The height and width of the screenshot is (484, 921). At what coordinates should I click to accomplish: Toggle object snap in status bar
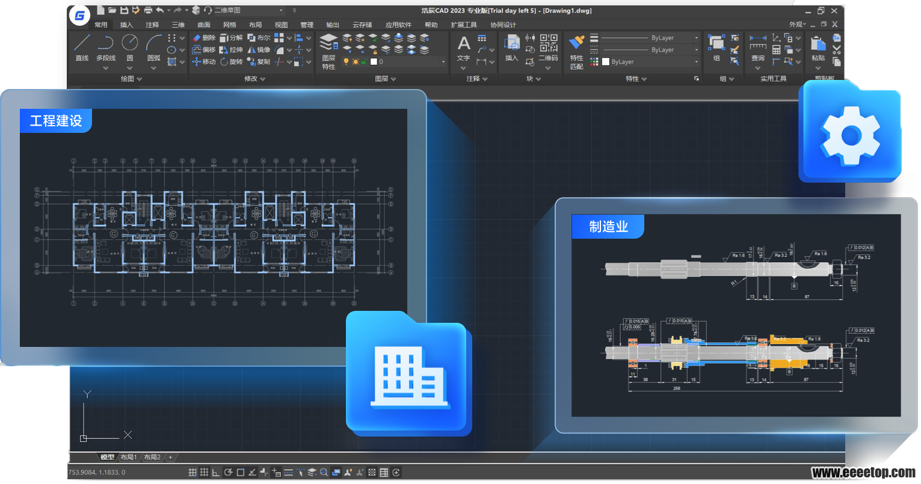click(240, 473)
